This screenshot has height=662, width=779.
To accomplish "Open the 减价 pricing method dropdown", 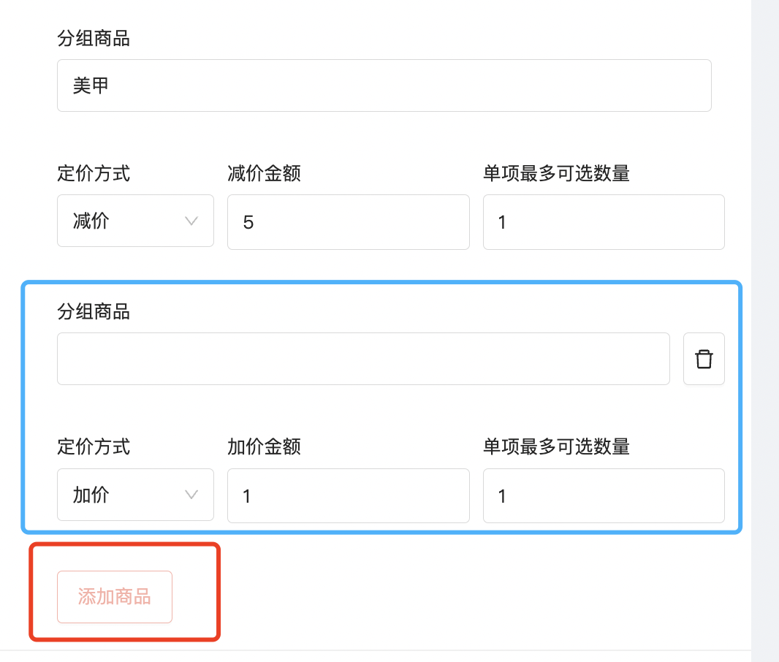I will 135,221.
